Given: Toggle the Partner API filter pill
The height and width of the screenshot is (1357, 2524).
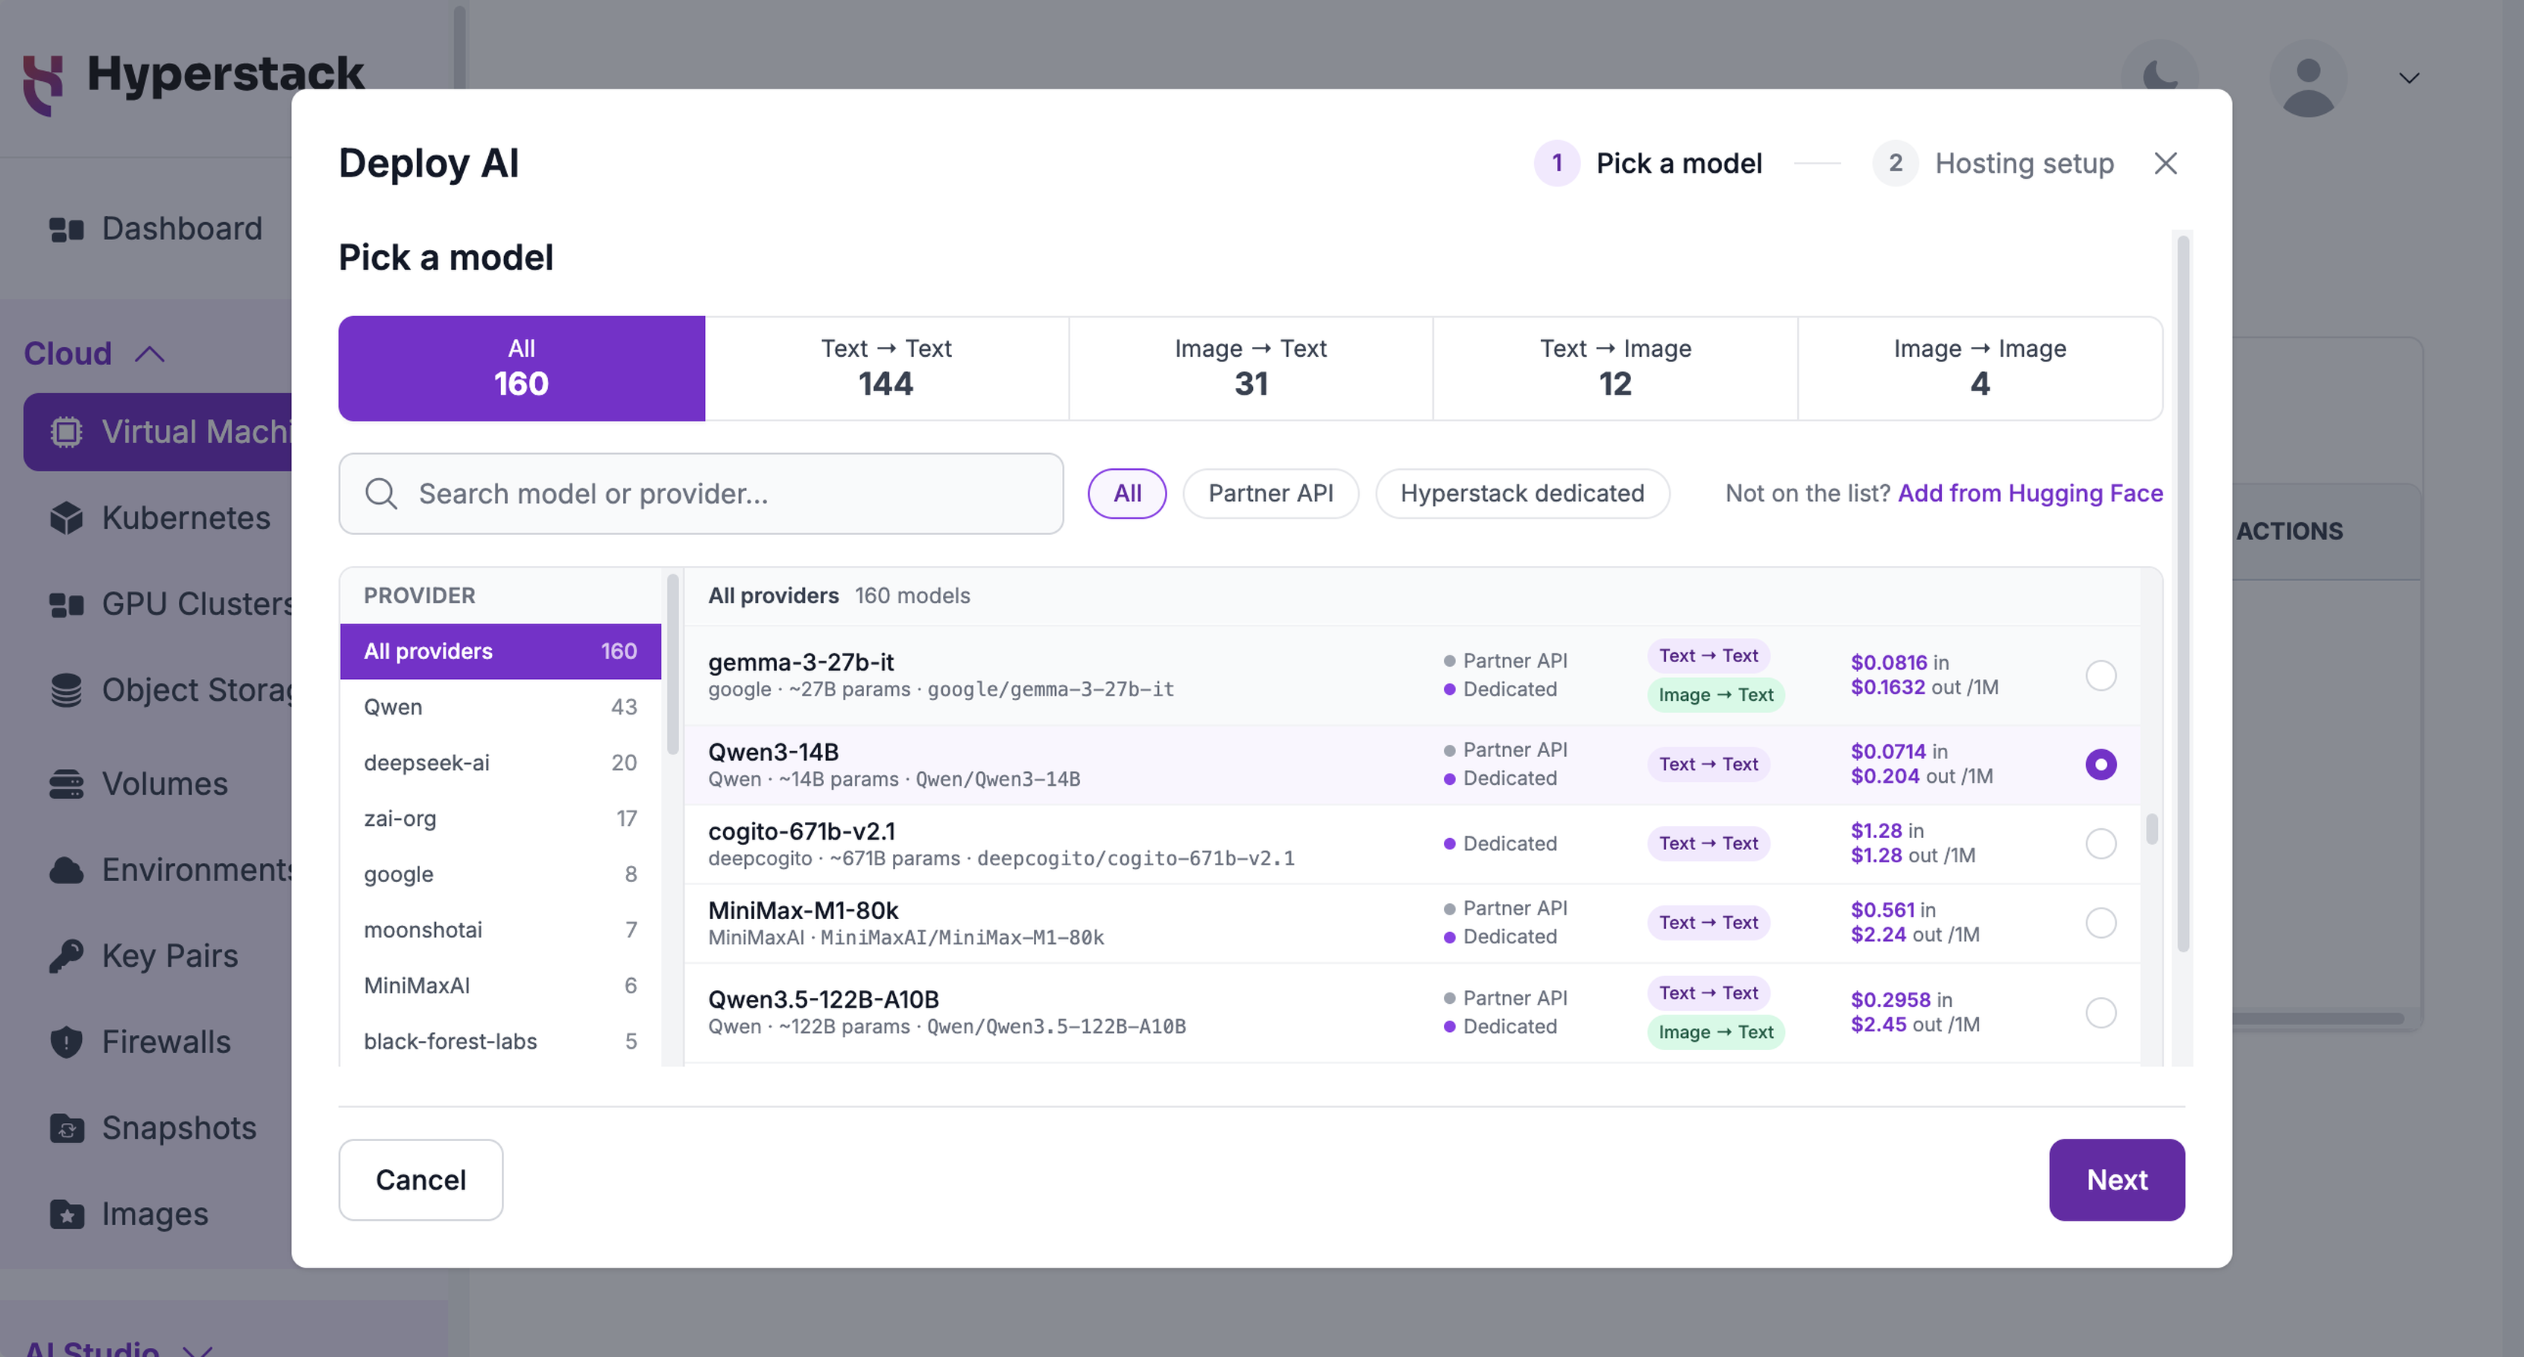Looking at the screenshot, I should click(1271, 494).
